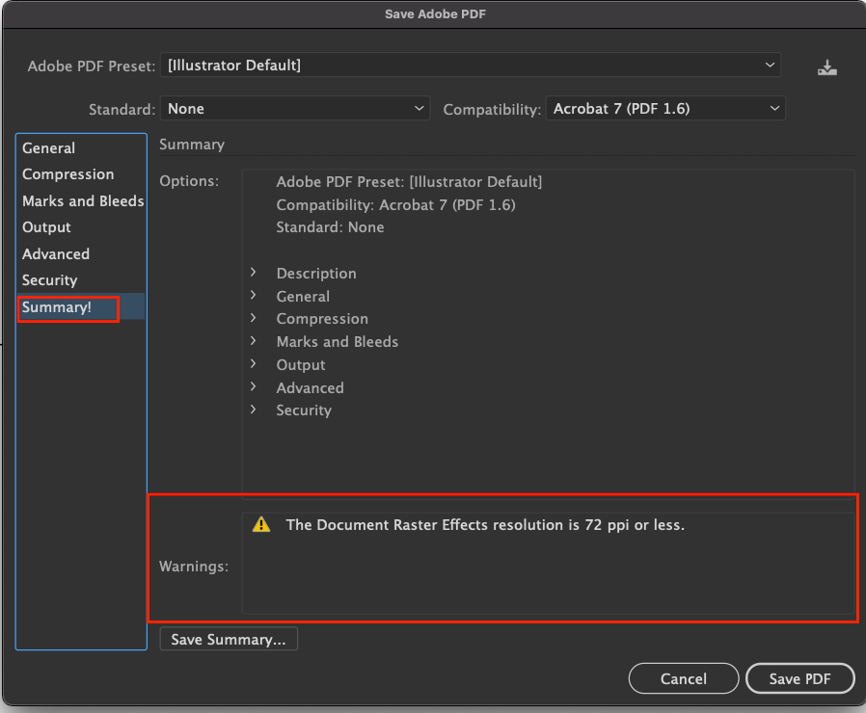Screen dimensions: 866x713
Task: Select the Advanced panel in sidebar
Action: [x=55, y=253]
